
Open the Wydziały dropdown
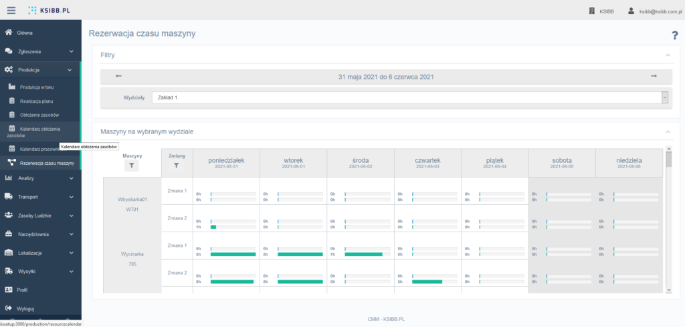click(410, 97)
